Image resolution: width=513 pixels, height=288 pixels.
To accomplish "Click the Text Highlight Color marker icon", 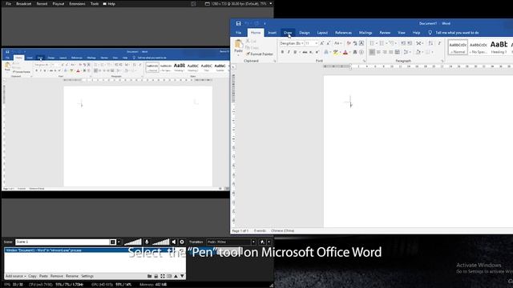I will tap(335, 52).
